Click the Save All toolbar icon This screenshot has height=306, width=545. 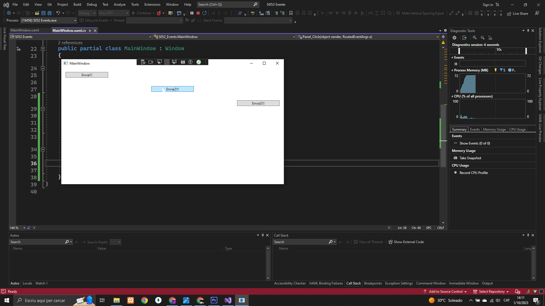click(50, 13)
